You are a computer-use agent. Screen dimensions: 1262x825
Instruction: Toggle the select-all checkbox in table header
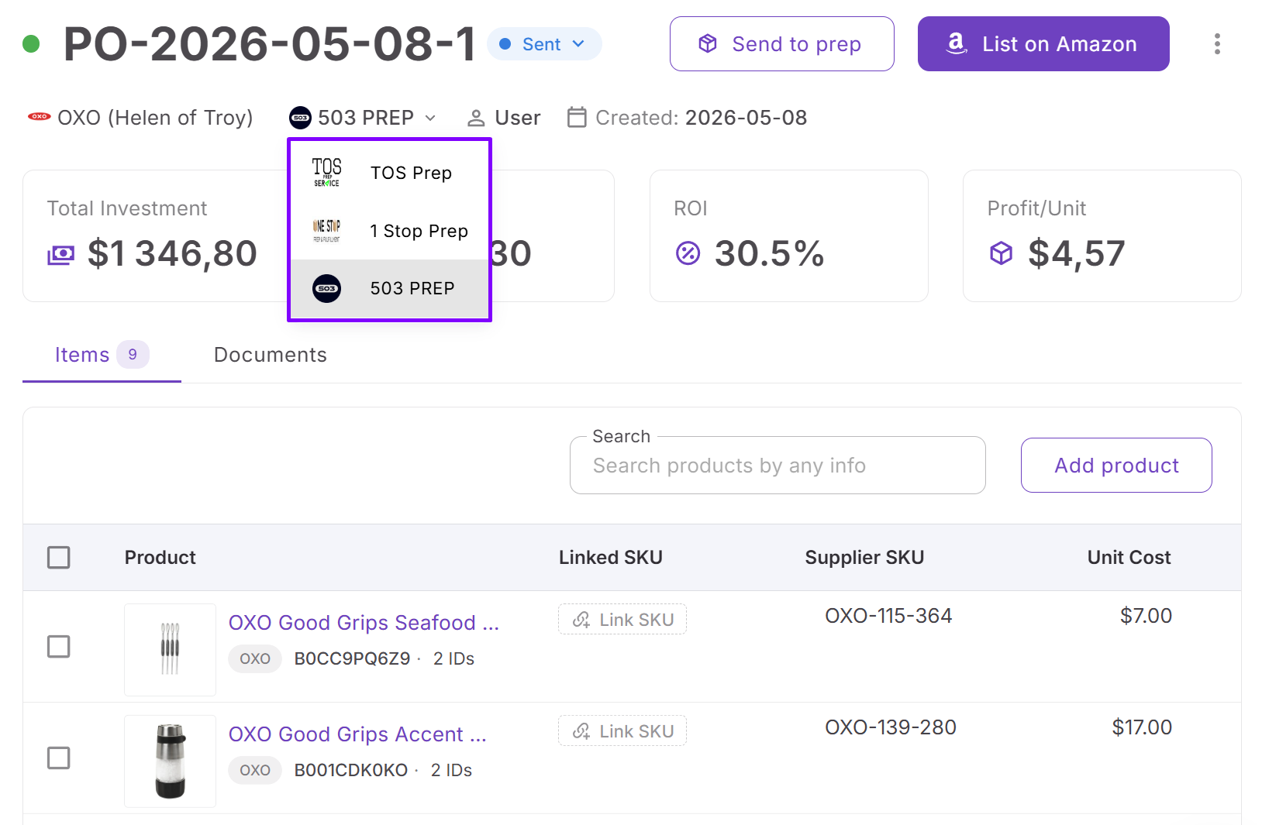pos(59,557)
